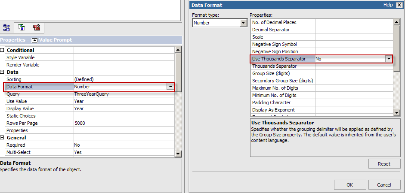Screen dimensions: 405x193
Task: Open the Format type dropdown
Action: click(243, 23)
